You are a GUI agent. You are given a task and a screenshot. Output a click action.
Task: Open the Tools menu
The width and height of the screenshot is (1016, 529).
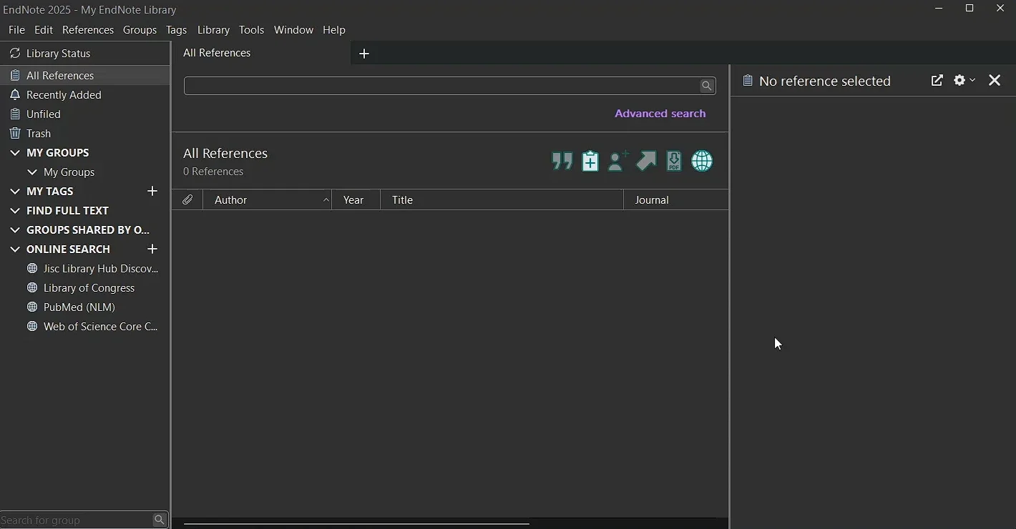coord(252,30)
